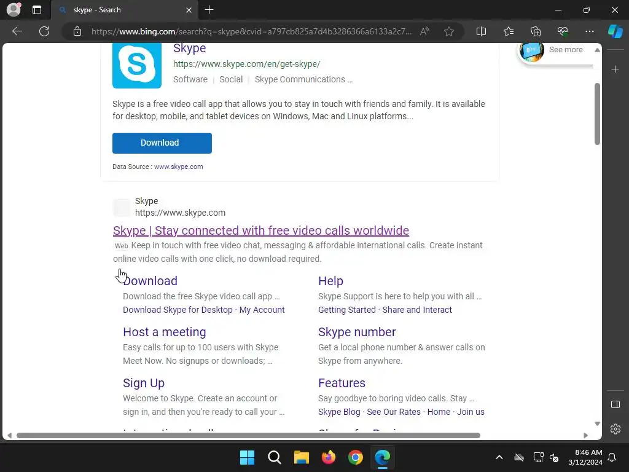This screenshot has height=472, width=629.
Task: Toggle the sidebar panel icon
Action: point(615,404)
